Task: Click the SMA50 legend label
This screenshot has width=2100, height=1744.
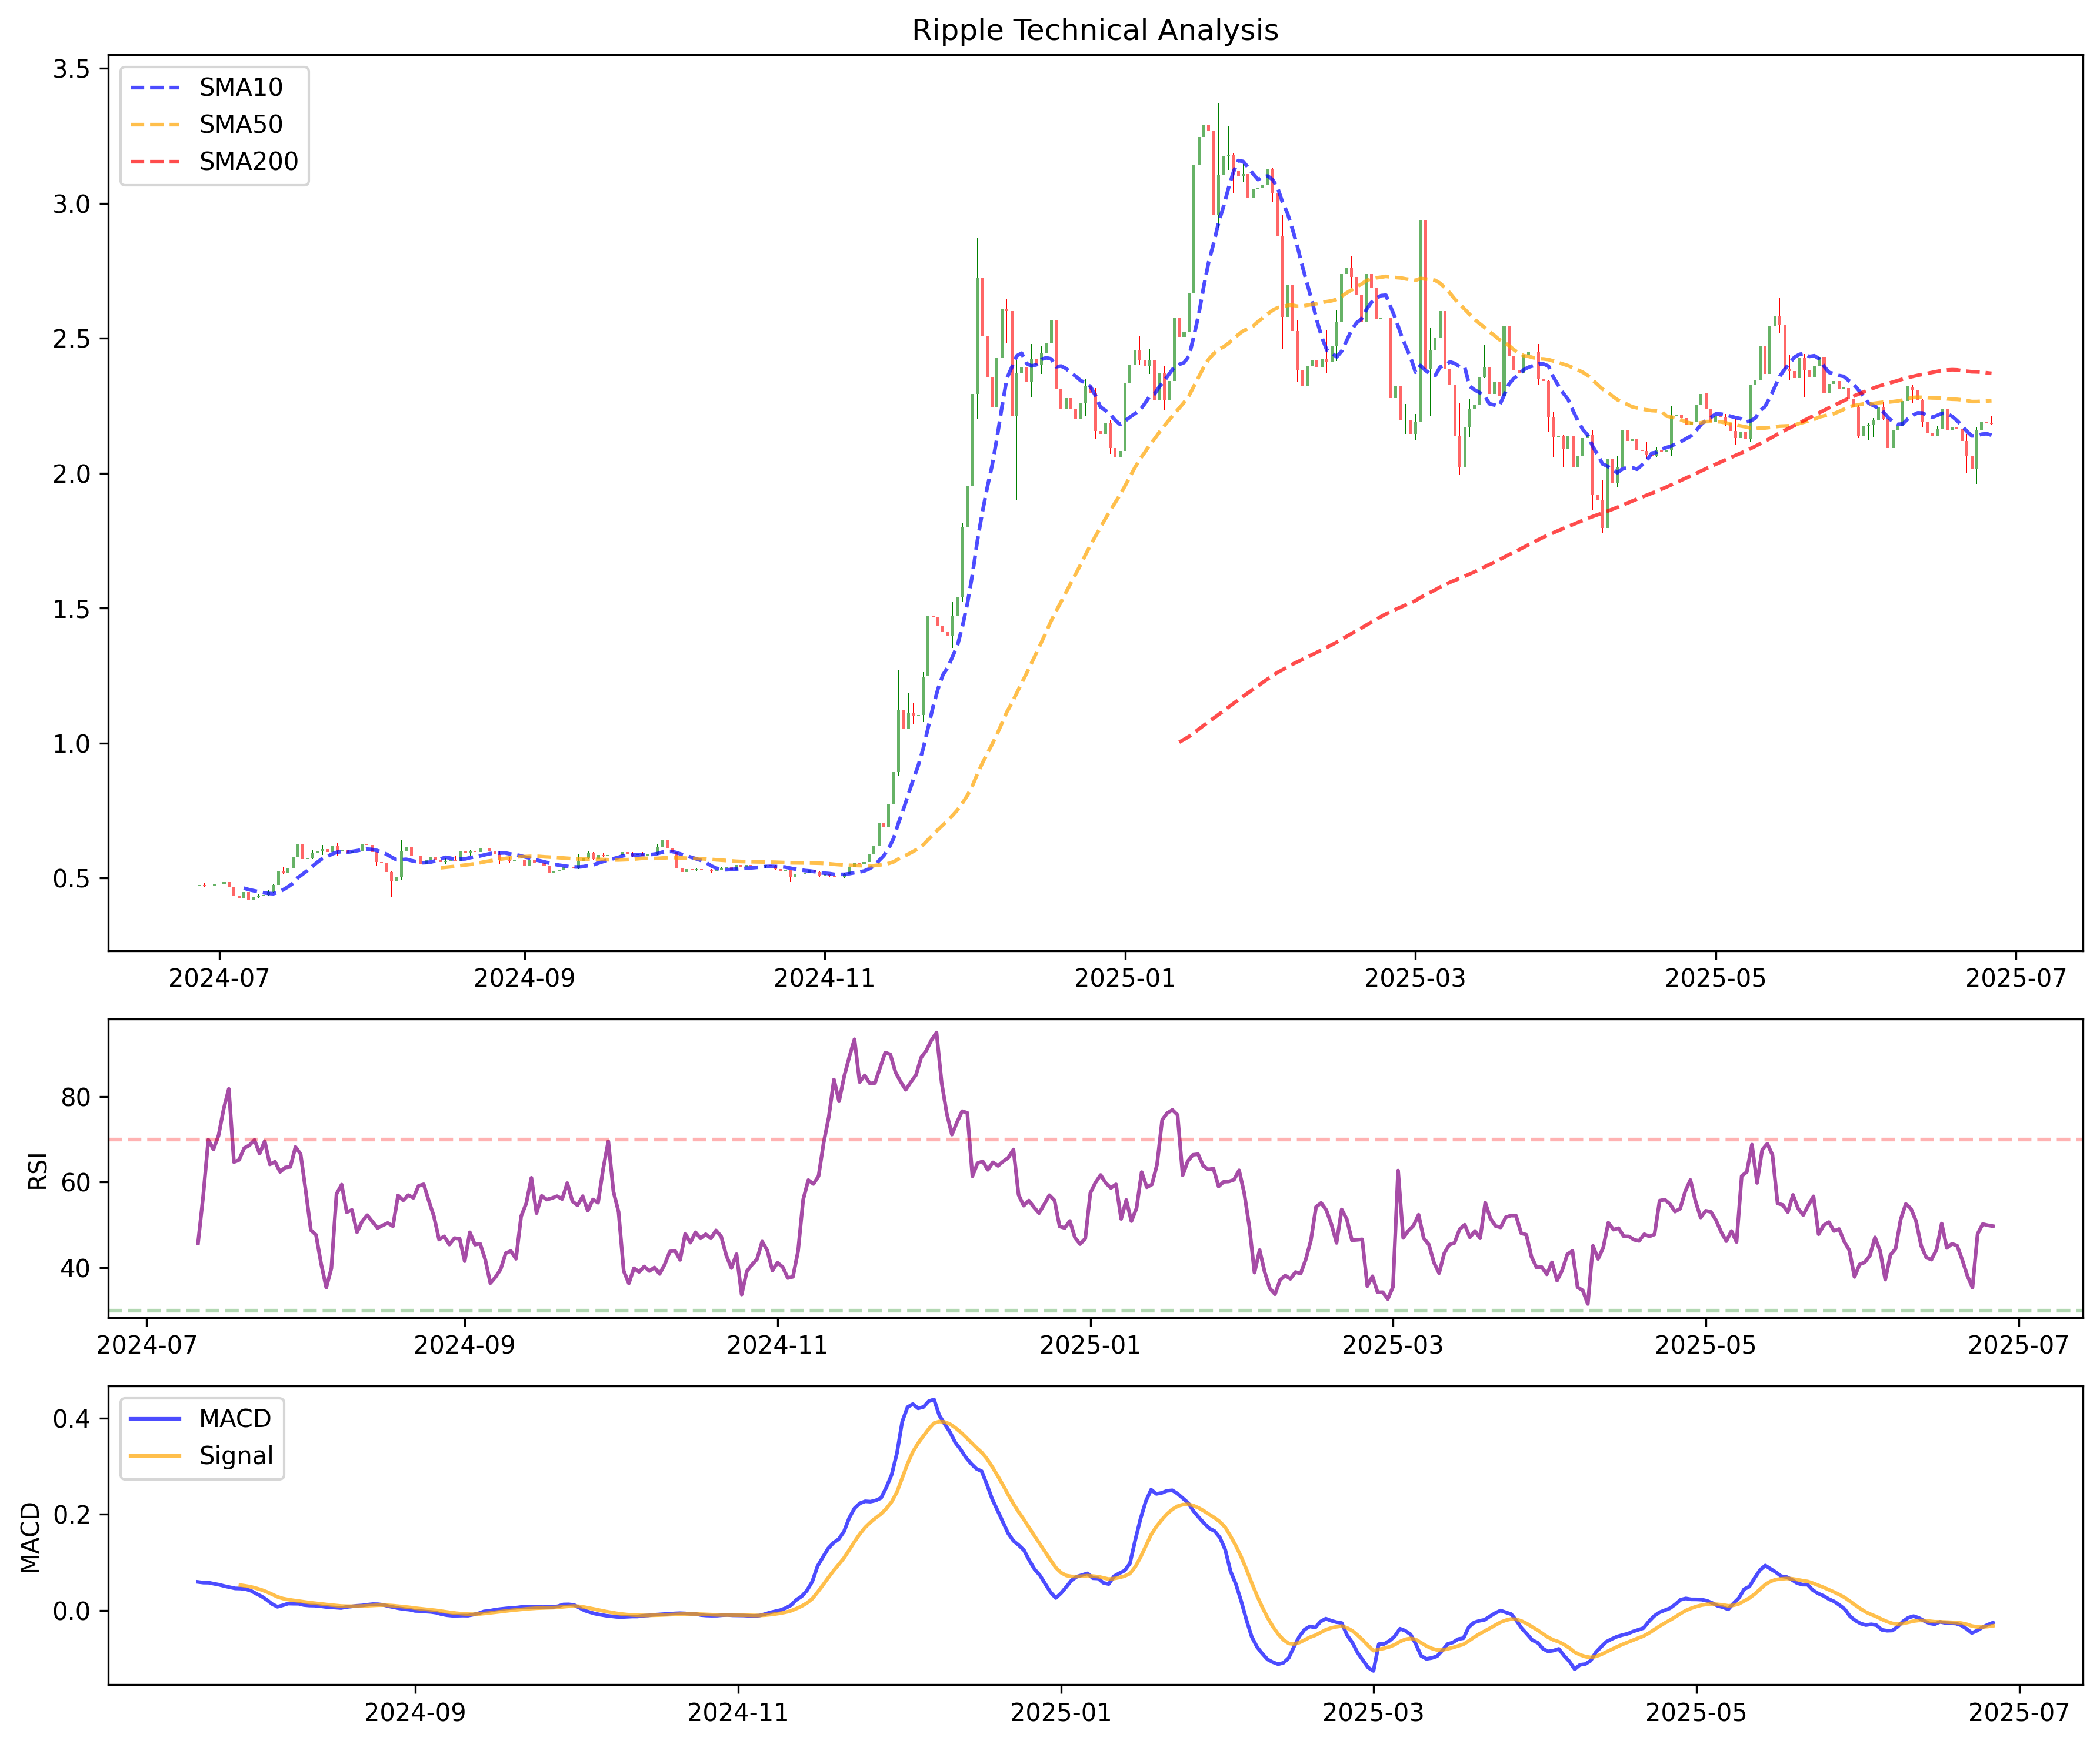Action: click(x=240, y=125)
